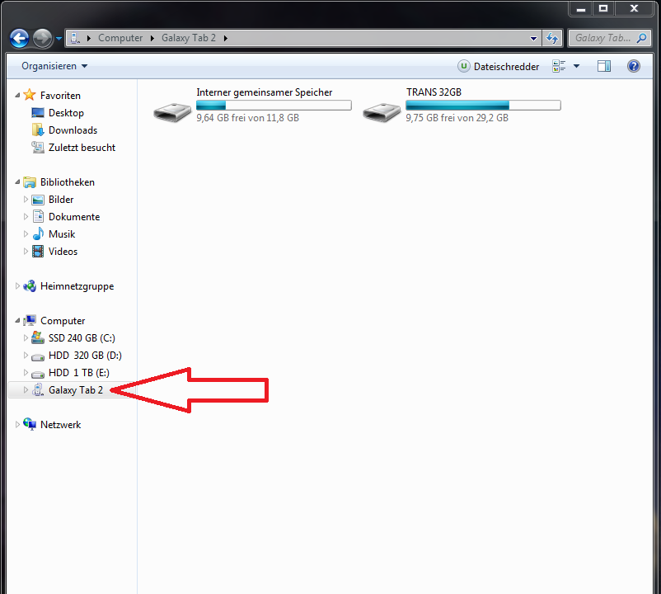Open Desktop in Favoriten
The height and width of the screenshot is (594, 661).
pos(66,113)
